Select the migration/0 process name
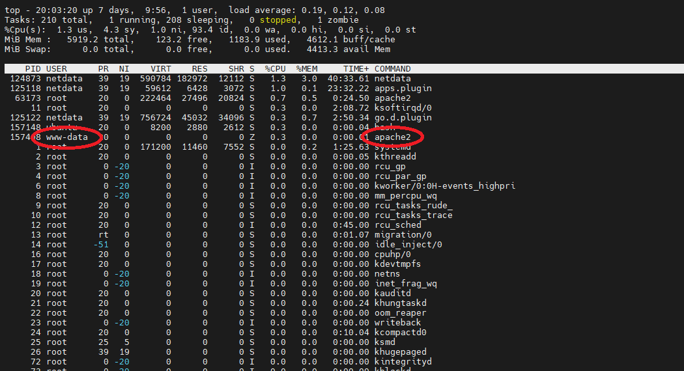This screenshot has width=684, height=371. (x=403, y=235)
